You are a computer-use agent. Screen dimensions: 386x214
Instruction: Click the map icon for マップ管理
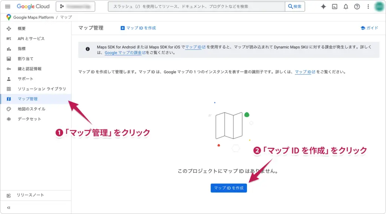[9, 99]
